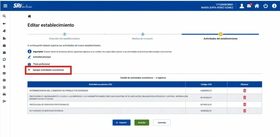Click the briefcase icon for Título profesional
The width and height of the screenshot is (280, 137).
tap(29, 64)
